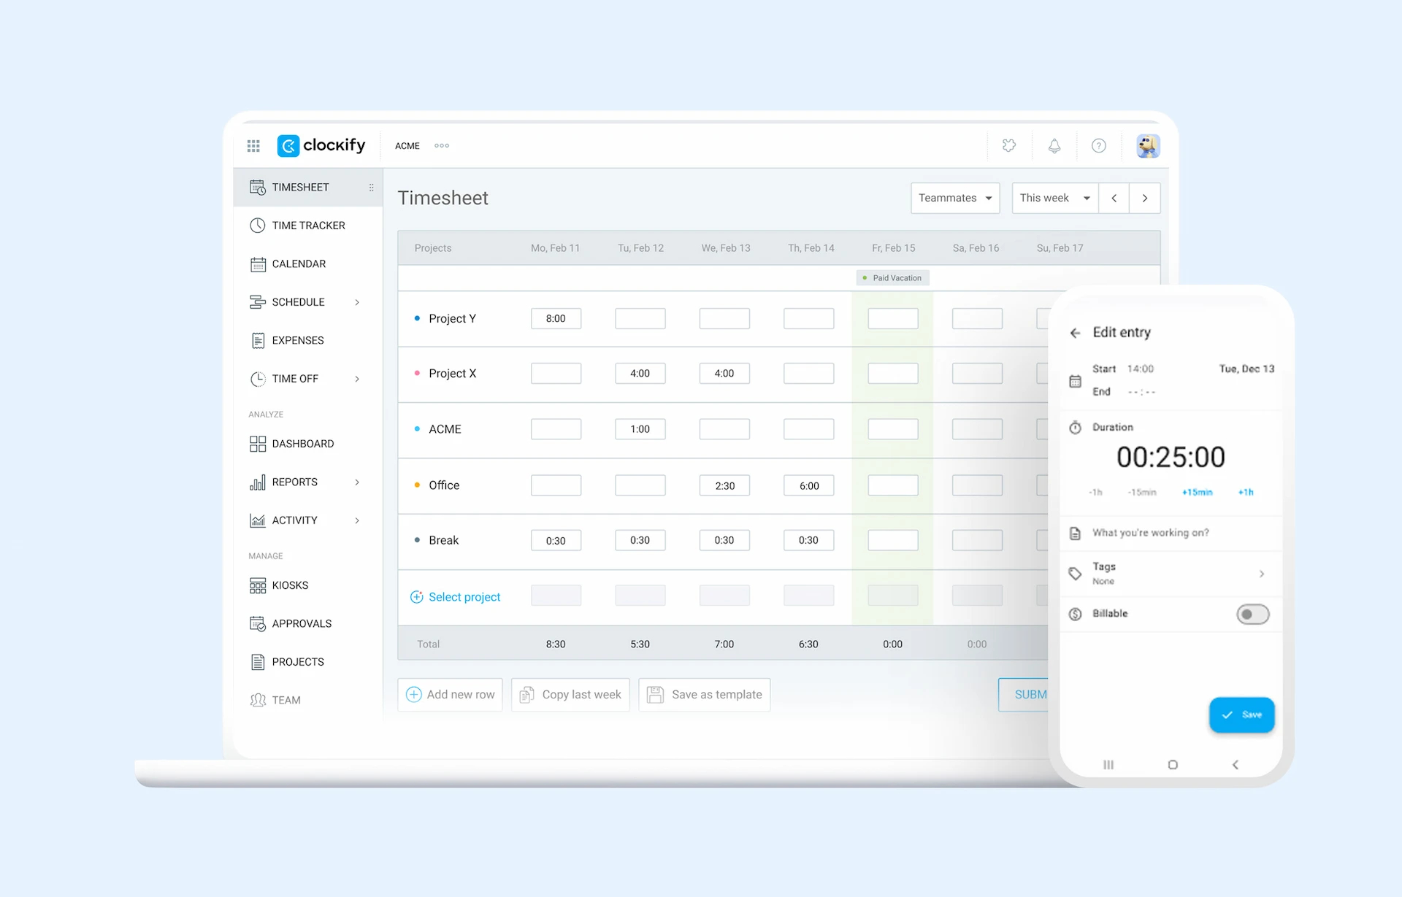Open the This week date range dropdown
The height and width of the screenshot is (897, 1402).
pos(1054,199)
